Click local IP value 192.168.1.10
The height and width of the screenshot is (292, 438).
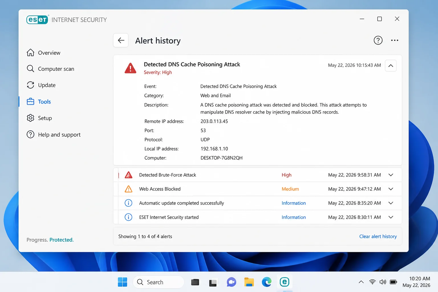click(x=214, y=149)
